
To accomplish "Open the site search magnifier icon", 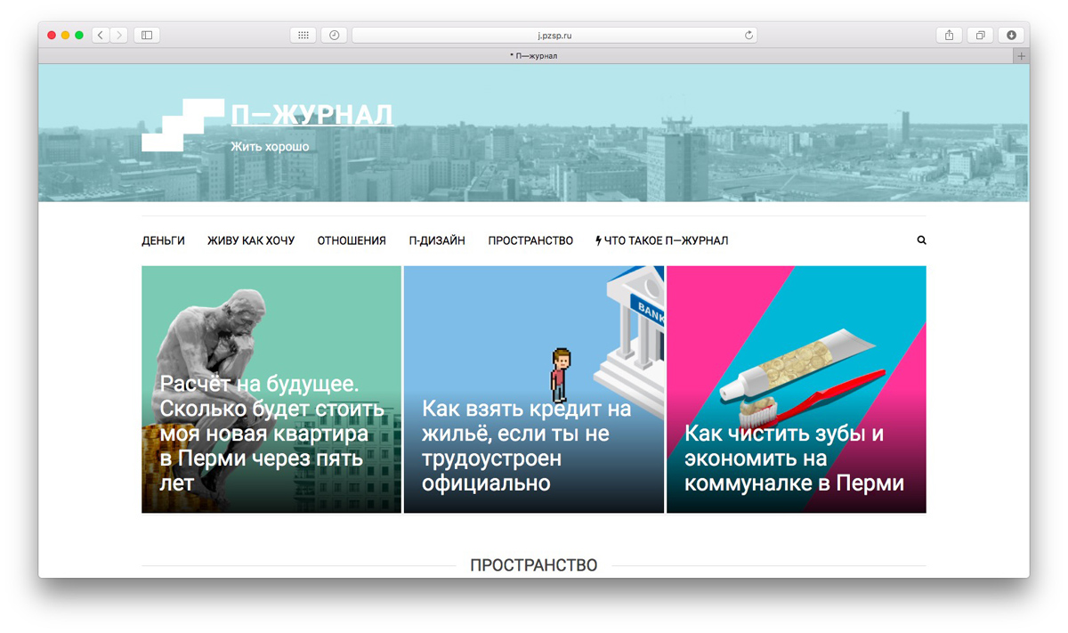I will [x=921, y=240].
